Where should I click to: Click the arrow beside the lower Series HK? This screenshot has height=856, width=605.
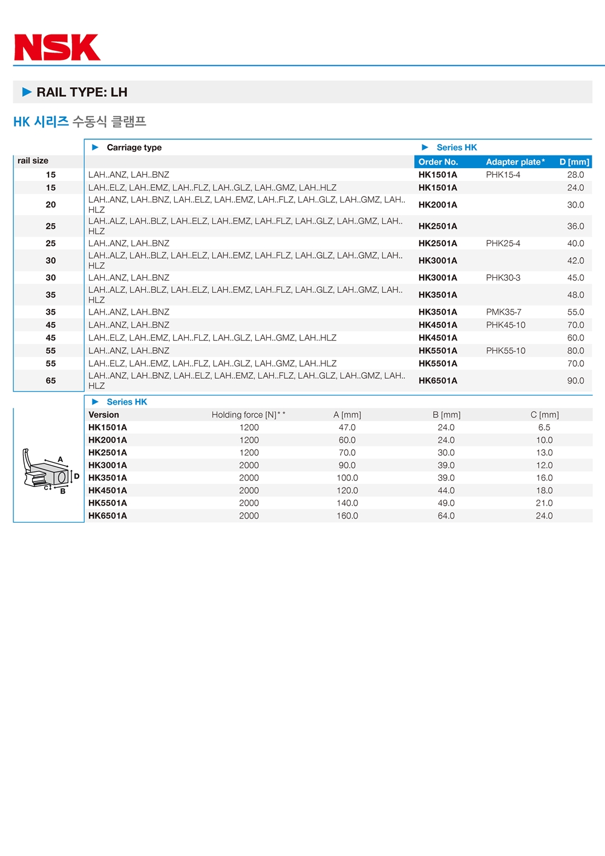(95, 402)
